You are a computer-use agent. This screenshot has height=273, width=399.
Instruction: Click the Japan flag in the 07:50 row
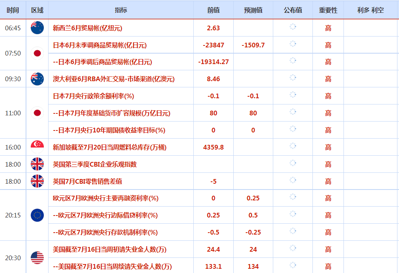pyautogui.click(x=37, y=53)
